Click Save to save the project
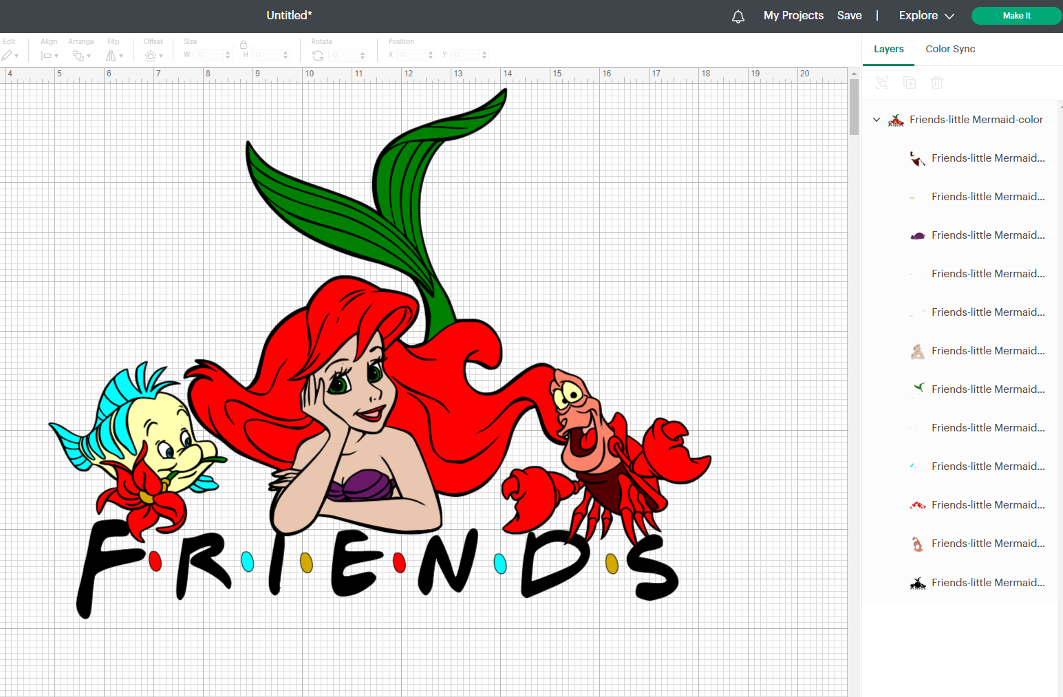The image size is (1063, 697). tap(849, 15)
